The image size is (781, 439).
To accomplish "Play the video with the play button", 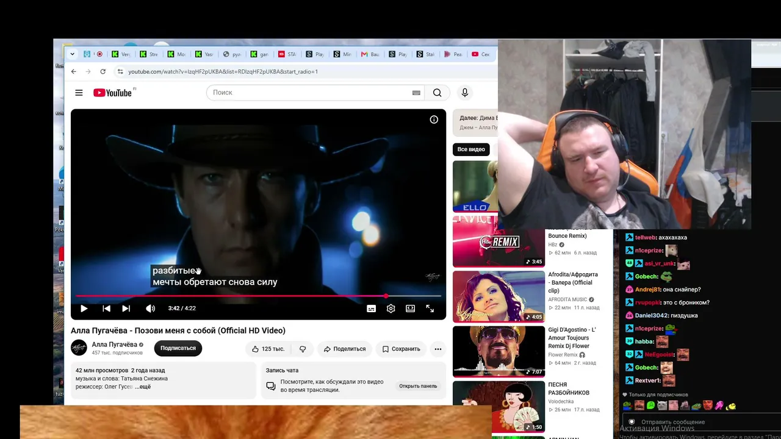I will [84, 309].
